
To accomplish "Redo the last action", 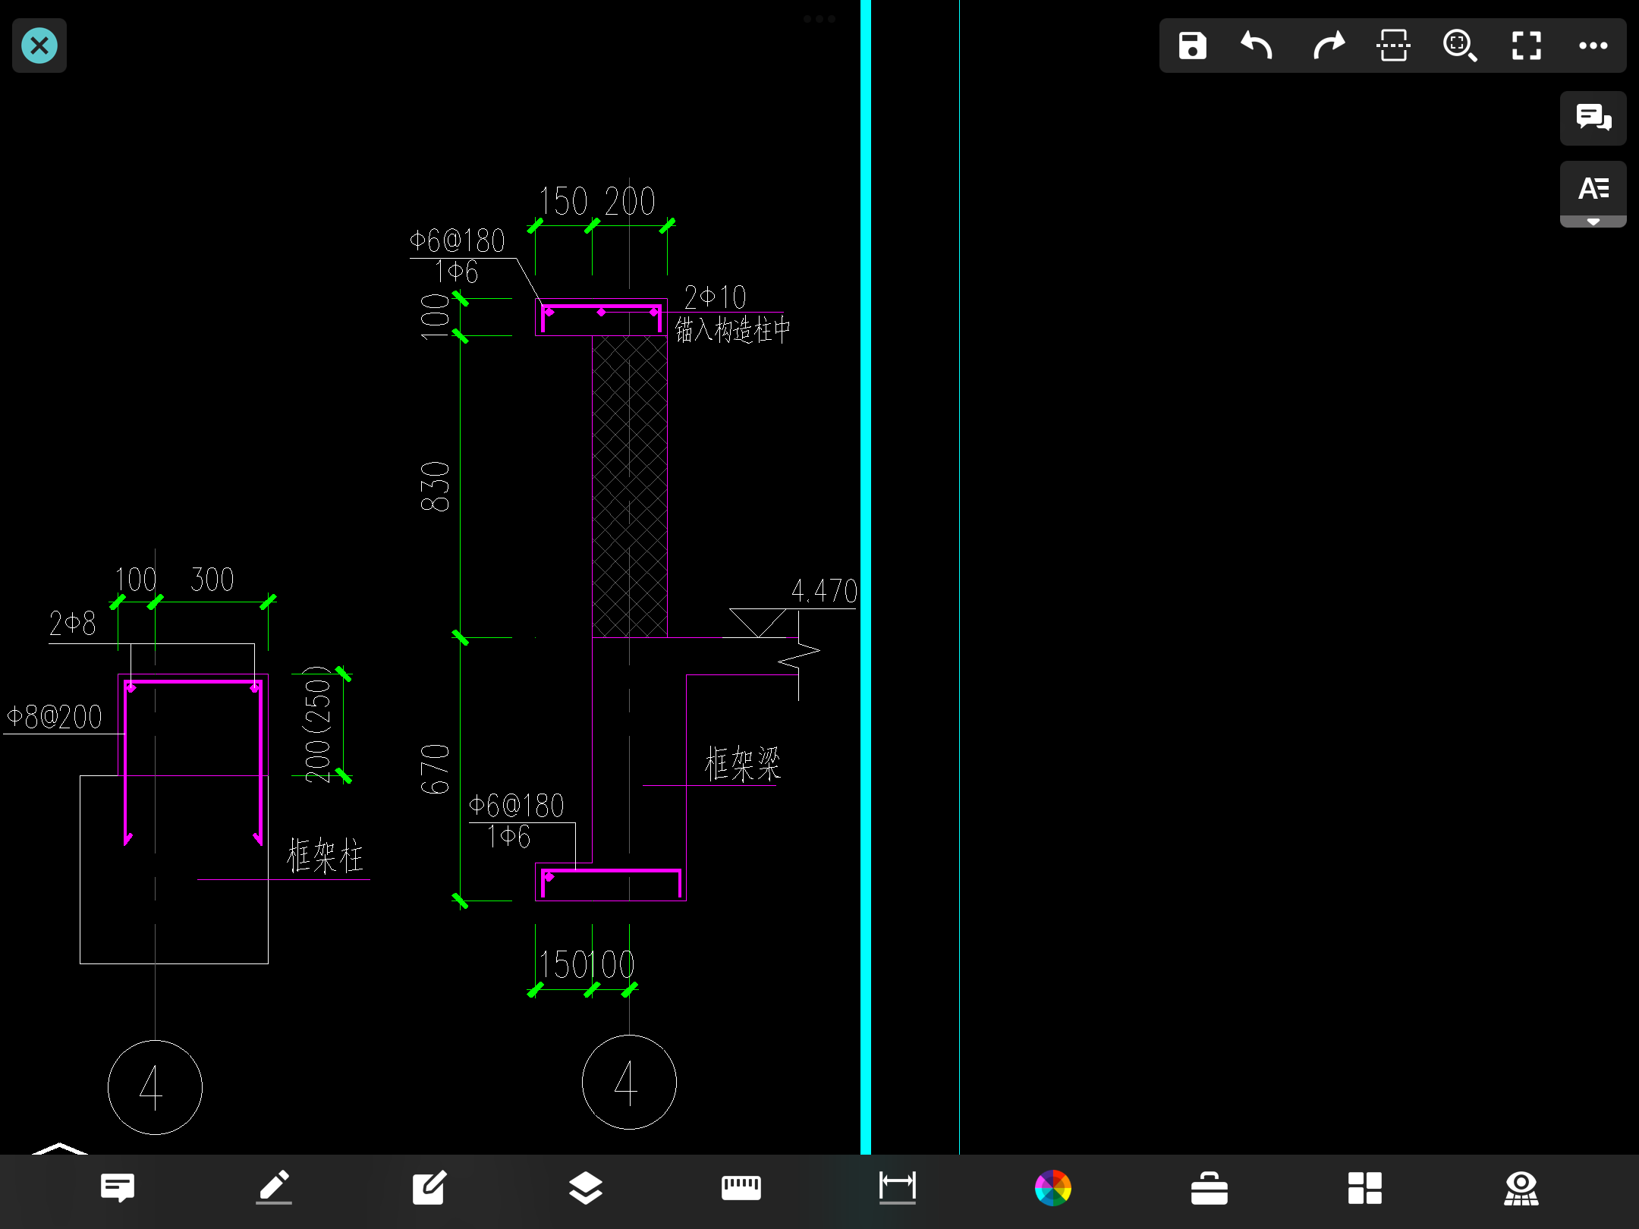I will [x=1328, y=46].
